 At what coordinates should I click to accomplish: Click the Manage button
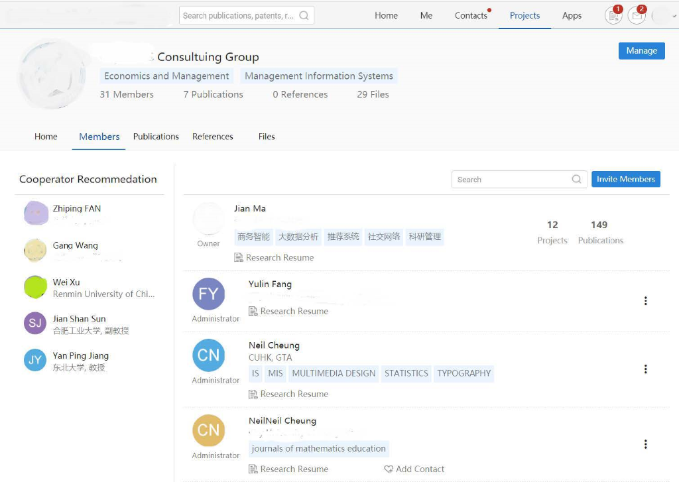pyautogui.click(x=641, y=50)
